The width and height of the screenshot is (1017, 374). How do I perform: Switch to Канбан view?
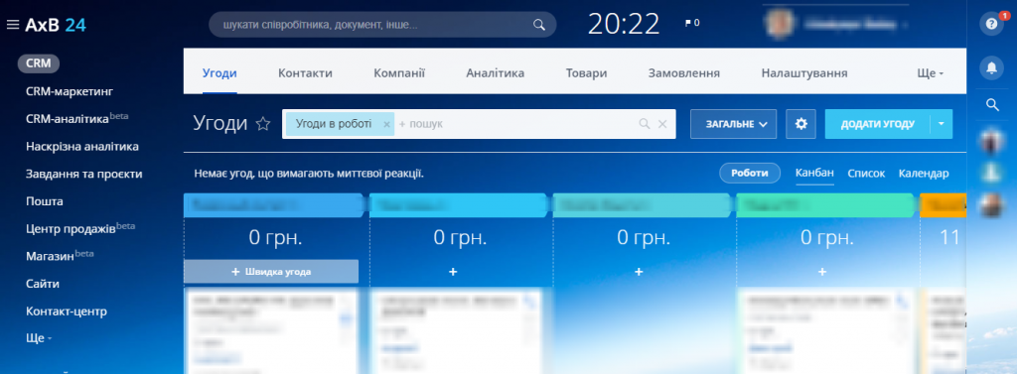click(814, 173)
